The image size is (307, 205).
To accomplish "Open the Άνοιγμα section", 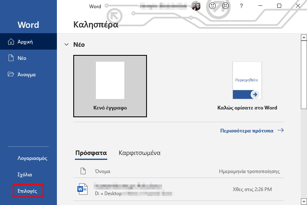I will coord(28,75).
